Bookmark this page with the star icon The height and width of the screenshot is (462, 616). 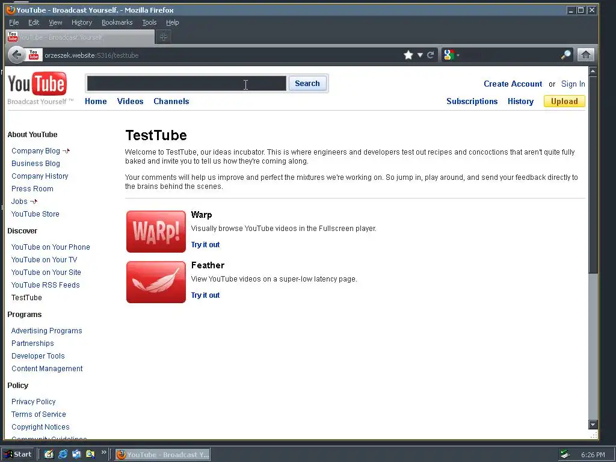point(408,55)
